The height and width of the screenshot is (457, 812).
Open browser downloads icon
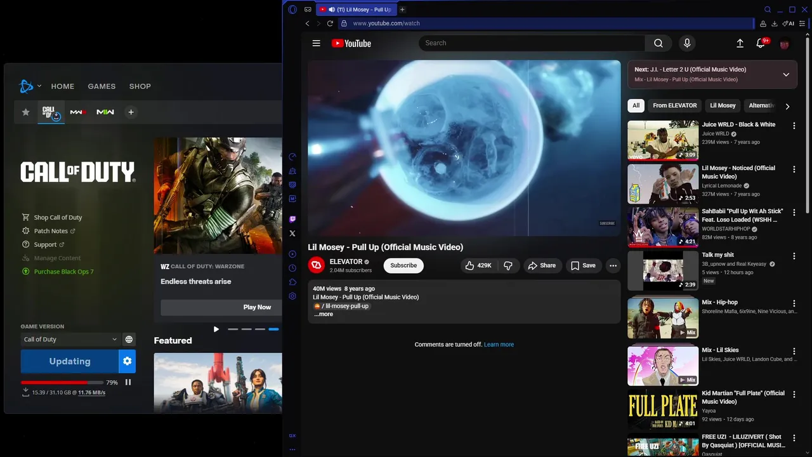pos(775,23)
